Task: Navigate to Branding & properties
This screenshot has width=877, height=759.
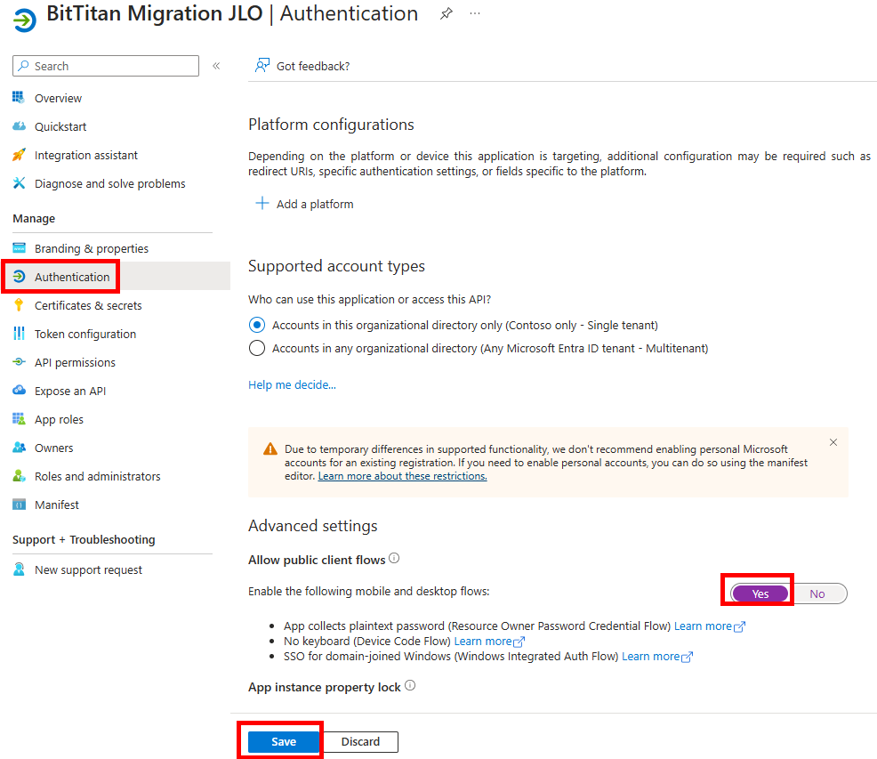Action: coord(92,248)
